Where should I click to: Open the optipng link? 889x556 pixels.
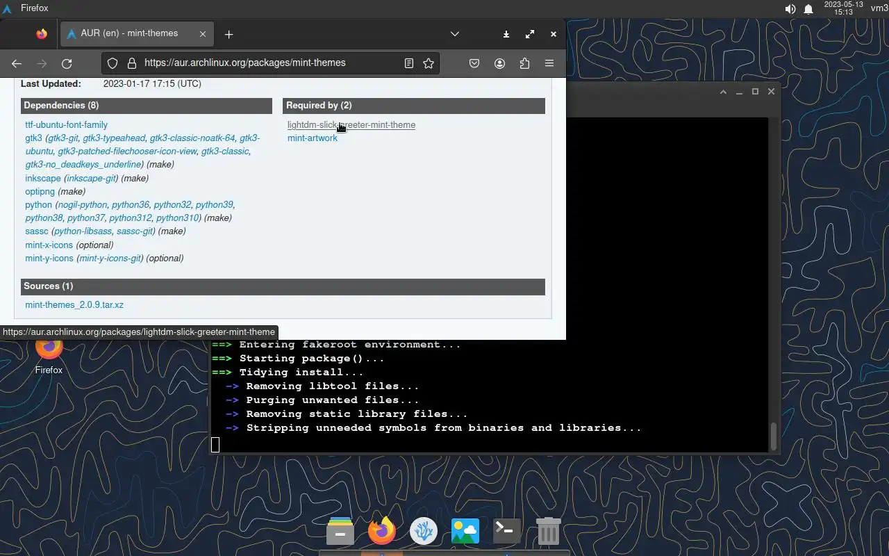pos(40,192)
